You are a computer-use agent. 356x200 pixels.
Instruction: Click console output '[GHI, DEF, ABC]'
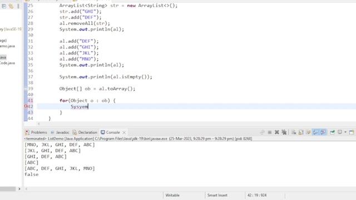tap(46, 157)
